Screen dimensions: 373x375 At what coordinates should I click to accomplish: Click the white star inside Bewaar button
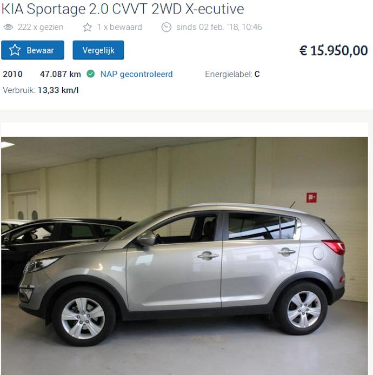(15, 50)
